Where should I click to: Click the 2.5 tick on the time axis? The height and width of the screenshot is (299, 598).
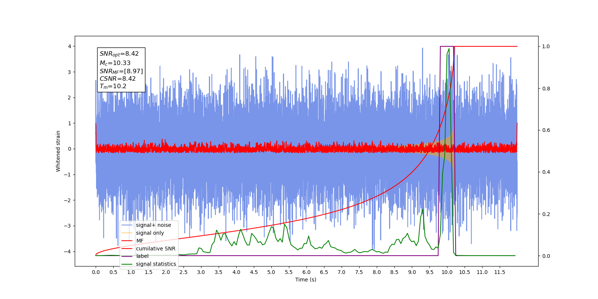click(184, 272)
